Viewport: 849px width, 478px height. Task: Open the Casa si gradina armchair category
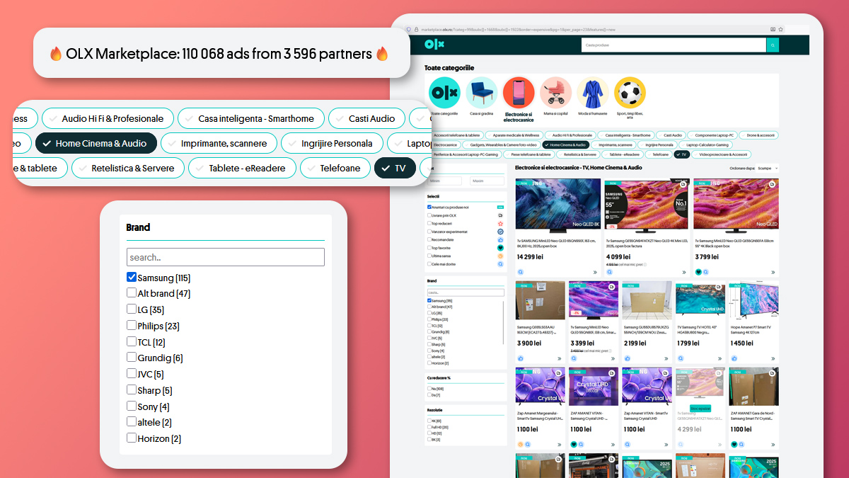click(x=481, y=92)
